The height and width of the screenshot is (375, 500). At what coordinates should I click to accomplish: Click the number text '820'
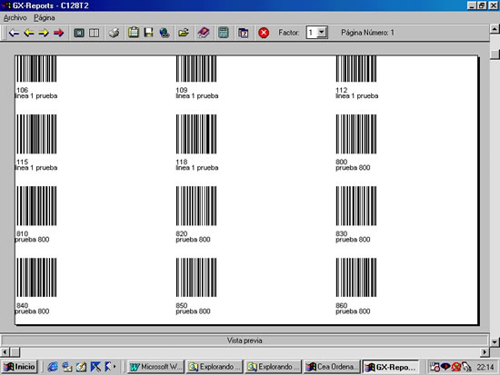[x=182, y=233]
